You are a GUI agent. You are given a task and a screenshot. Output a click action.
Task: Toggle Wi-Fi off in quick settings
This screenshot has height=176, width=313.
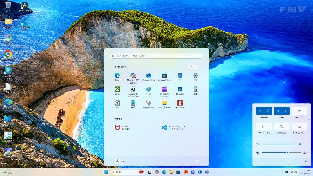[261, 110]
